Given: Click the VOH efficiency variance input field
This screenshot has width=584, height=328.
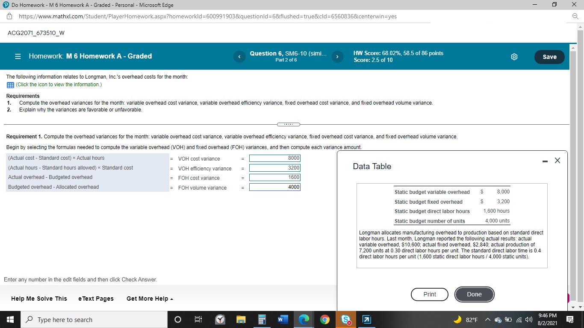Looking at the screenshot, I should pyautogui.click(x=274, y=168).
